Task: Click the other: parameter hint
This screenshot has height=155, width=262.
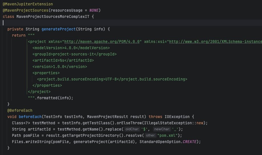Action: [x=150, y=135]
